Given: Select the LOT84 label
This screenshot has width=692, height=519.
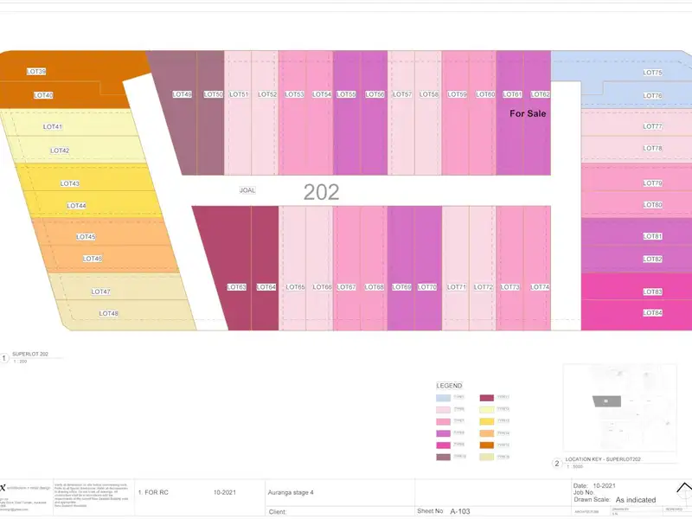Looking at the screenshot, I should point(652,313).
